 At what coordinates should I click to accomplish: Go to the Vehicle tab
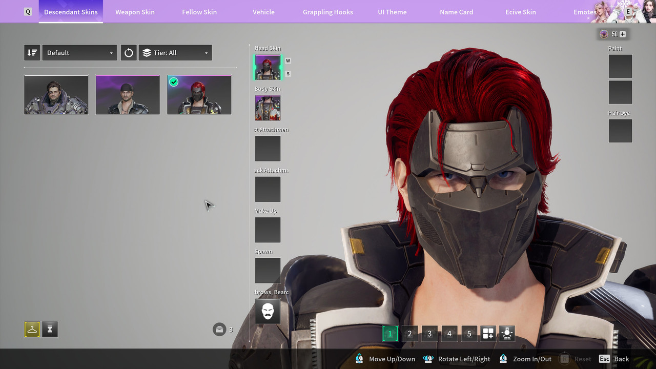point(263,12)
